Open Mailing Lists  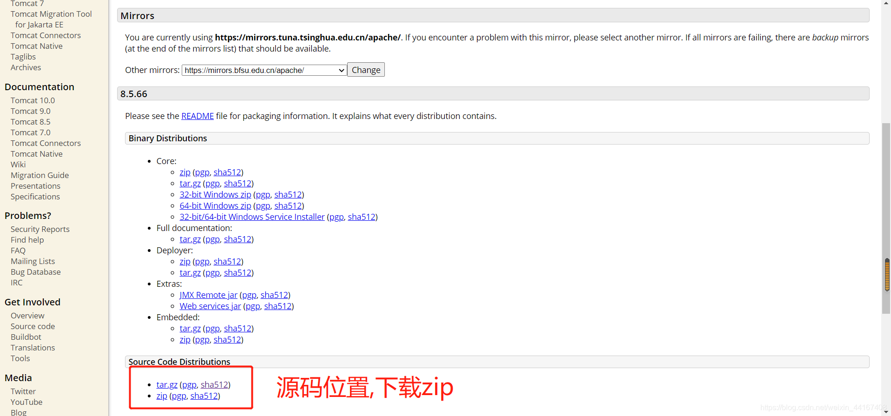point(33,261)
